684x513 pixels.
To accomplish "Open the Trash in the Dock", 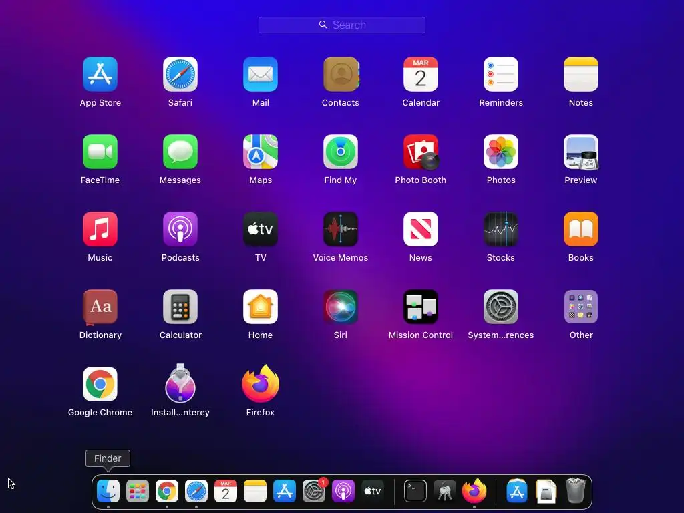I will coord(576,490).
